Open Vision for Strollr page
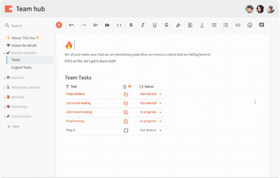Viewport: 280px width, 178px height. 24,46
